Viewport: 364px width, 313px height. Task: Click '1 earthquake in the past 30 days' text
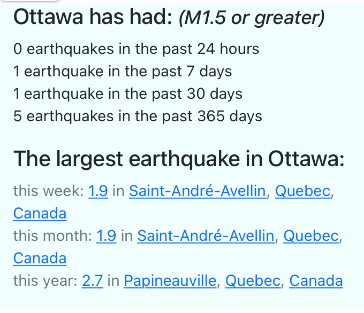pyautogui.click(x=128, y=94)
